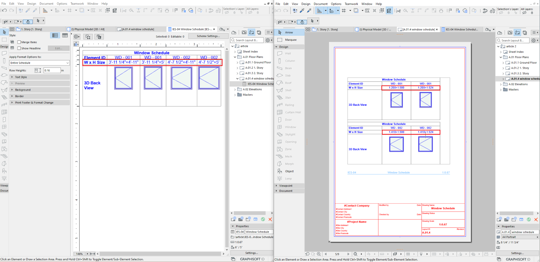Image resolution: width=540 pixels, height=262 pixels.
Task: Click Settings... button in left navigator
Action: pos(251,253)
